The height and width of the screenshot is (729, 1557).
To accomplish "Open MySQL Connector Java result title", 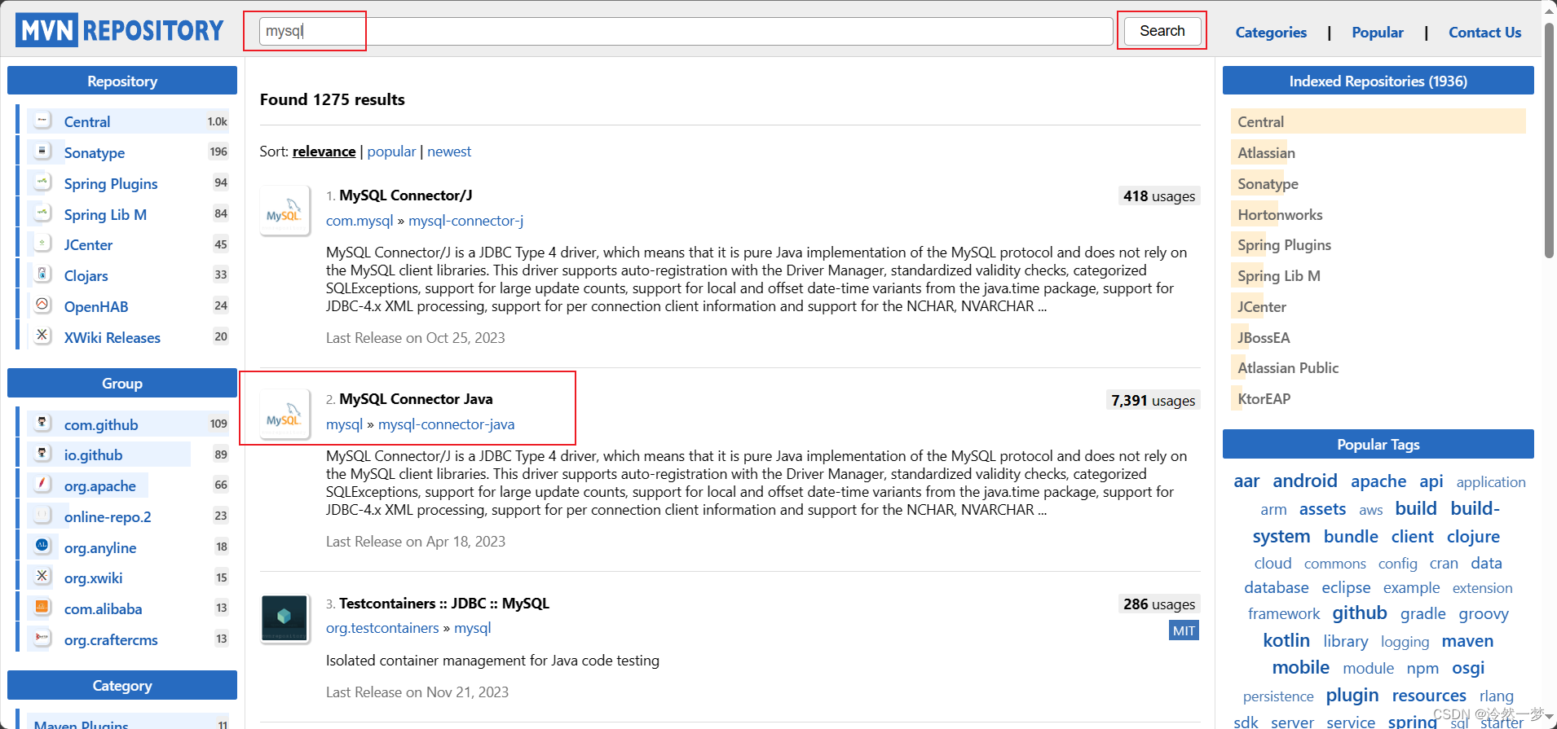I will [416, 399].
